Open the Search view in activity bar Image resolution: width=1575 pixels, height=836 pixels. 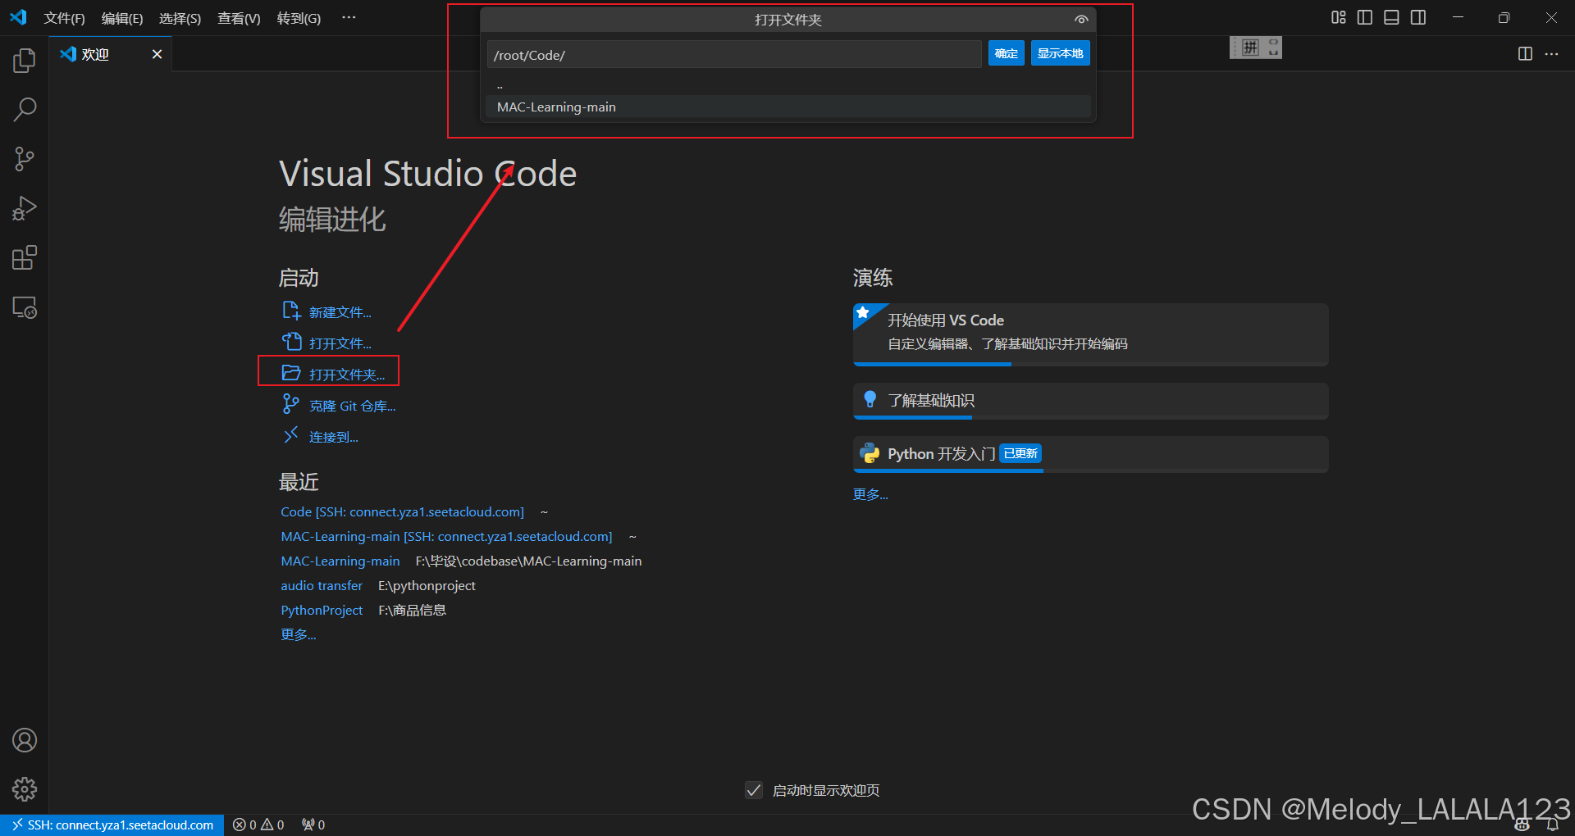coord(25,109)
